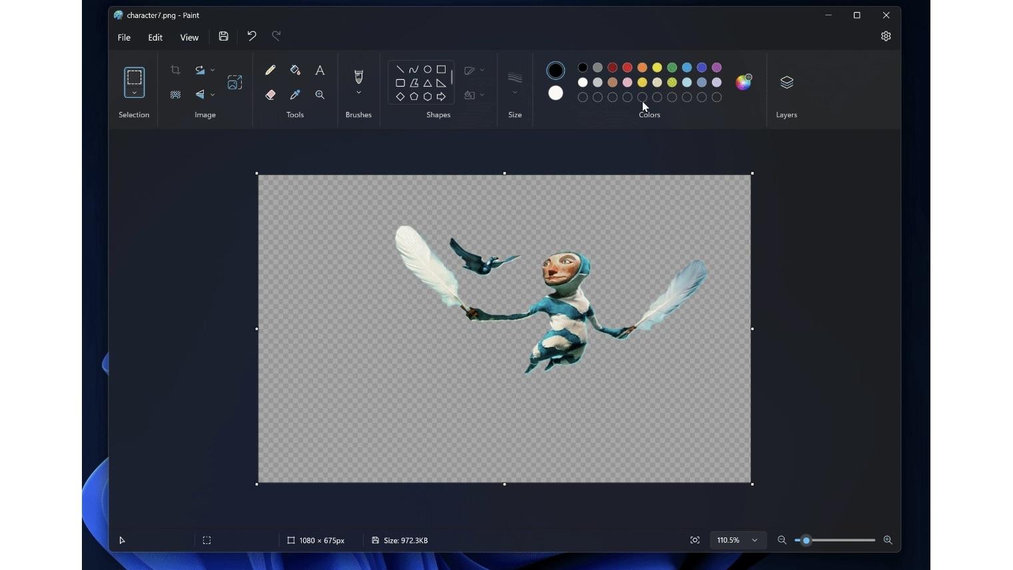Toggle the Layers panel
1013x570 pixels.
click(x=787, y=83)
